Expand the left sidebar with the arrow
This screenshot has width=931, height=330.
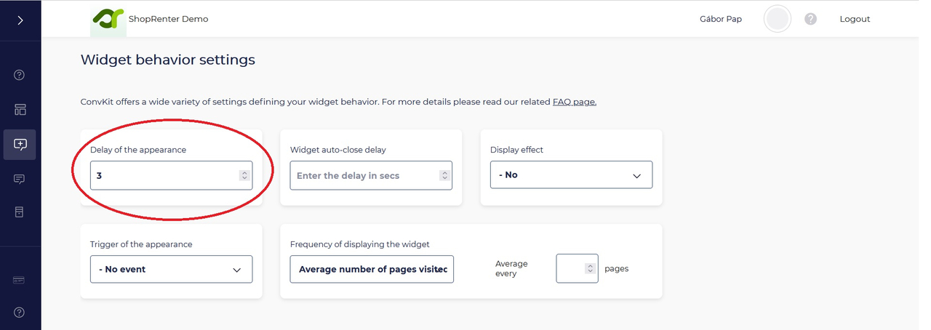click(x=20, y=20)
